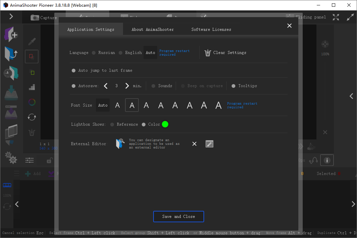Open the color wheel tool
The width and height of the screenshot is (357, 238).
pyautogui.click(x=32, y=102)
